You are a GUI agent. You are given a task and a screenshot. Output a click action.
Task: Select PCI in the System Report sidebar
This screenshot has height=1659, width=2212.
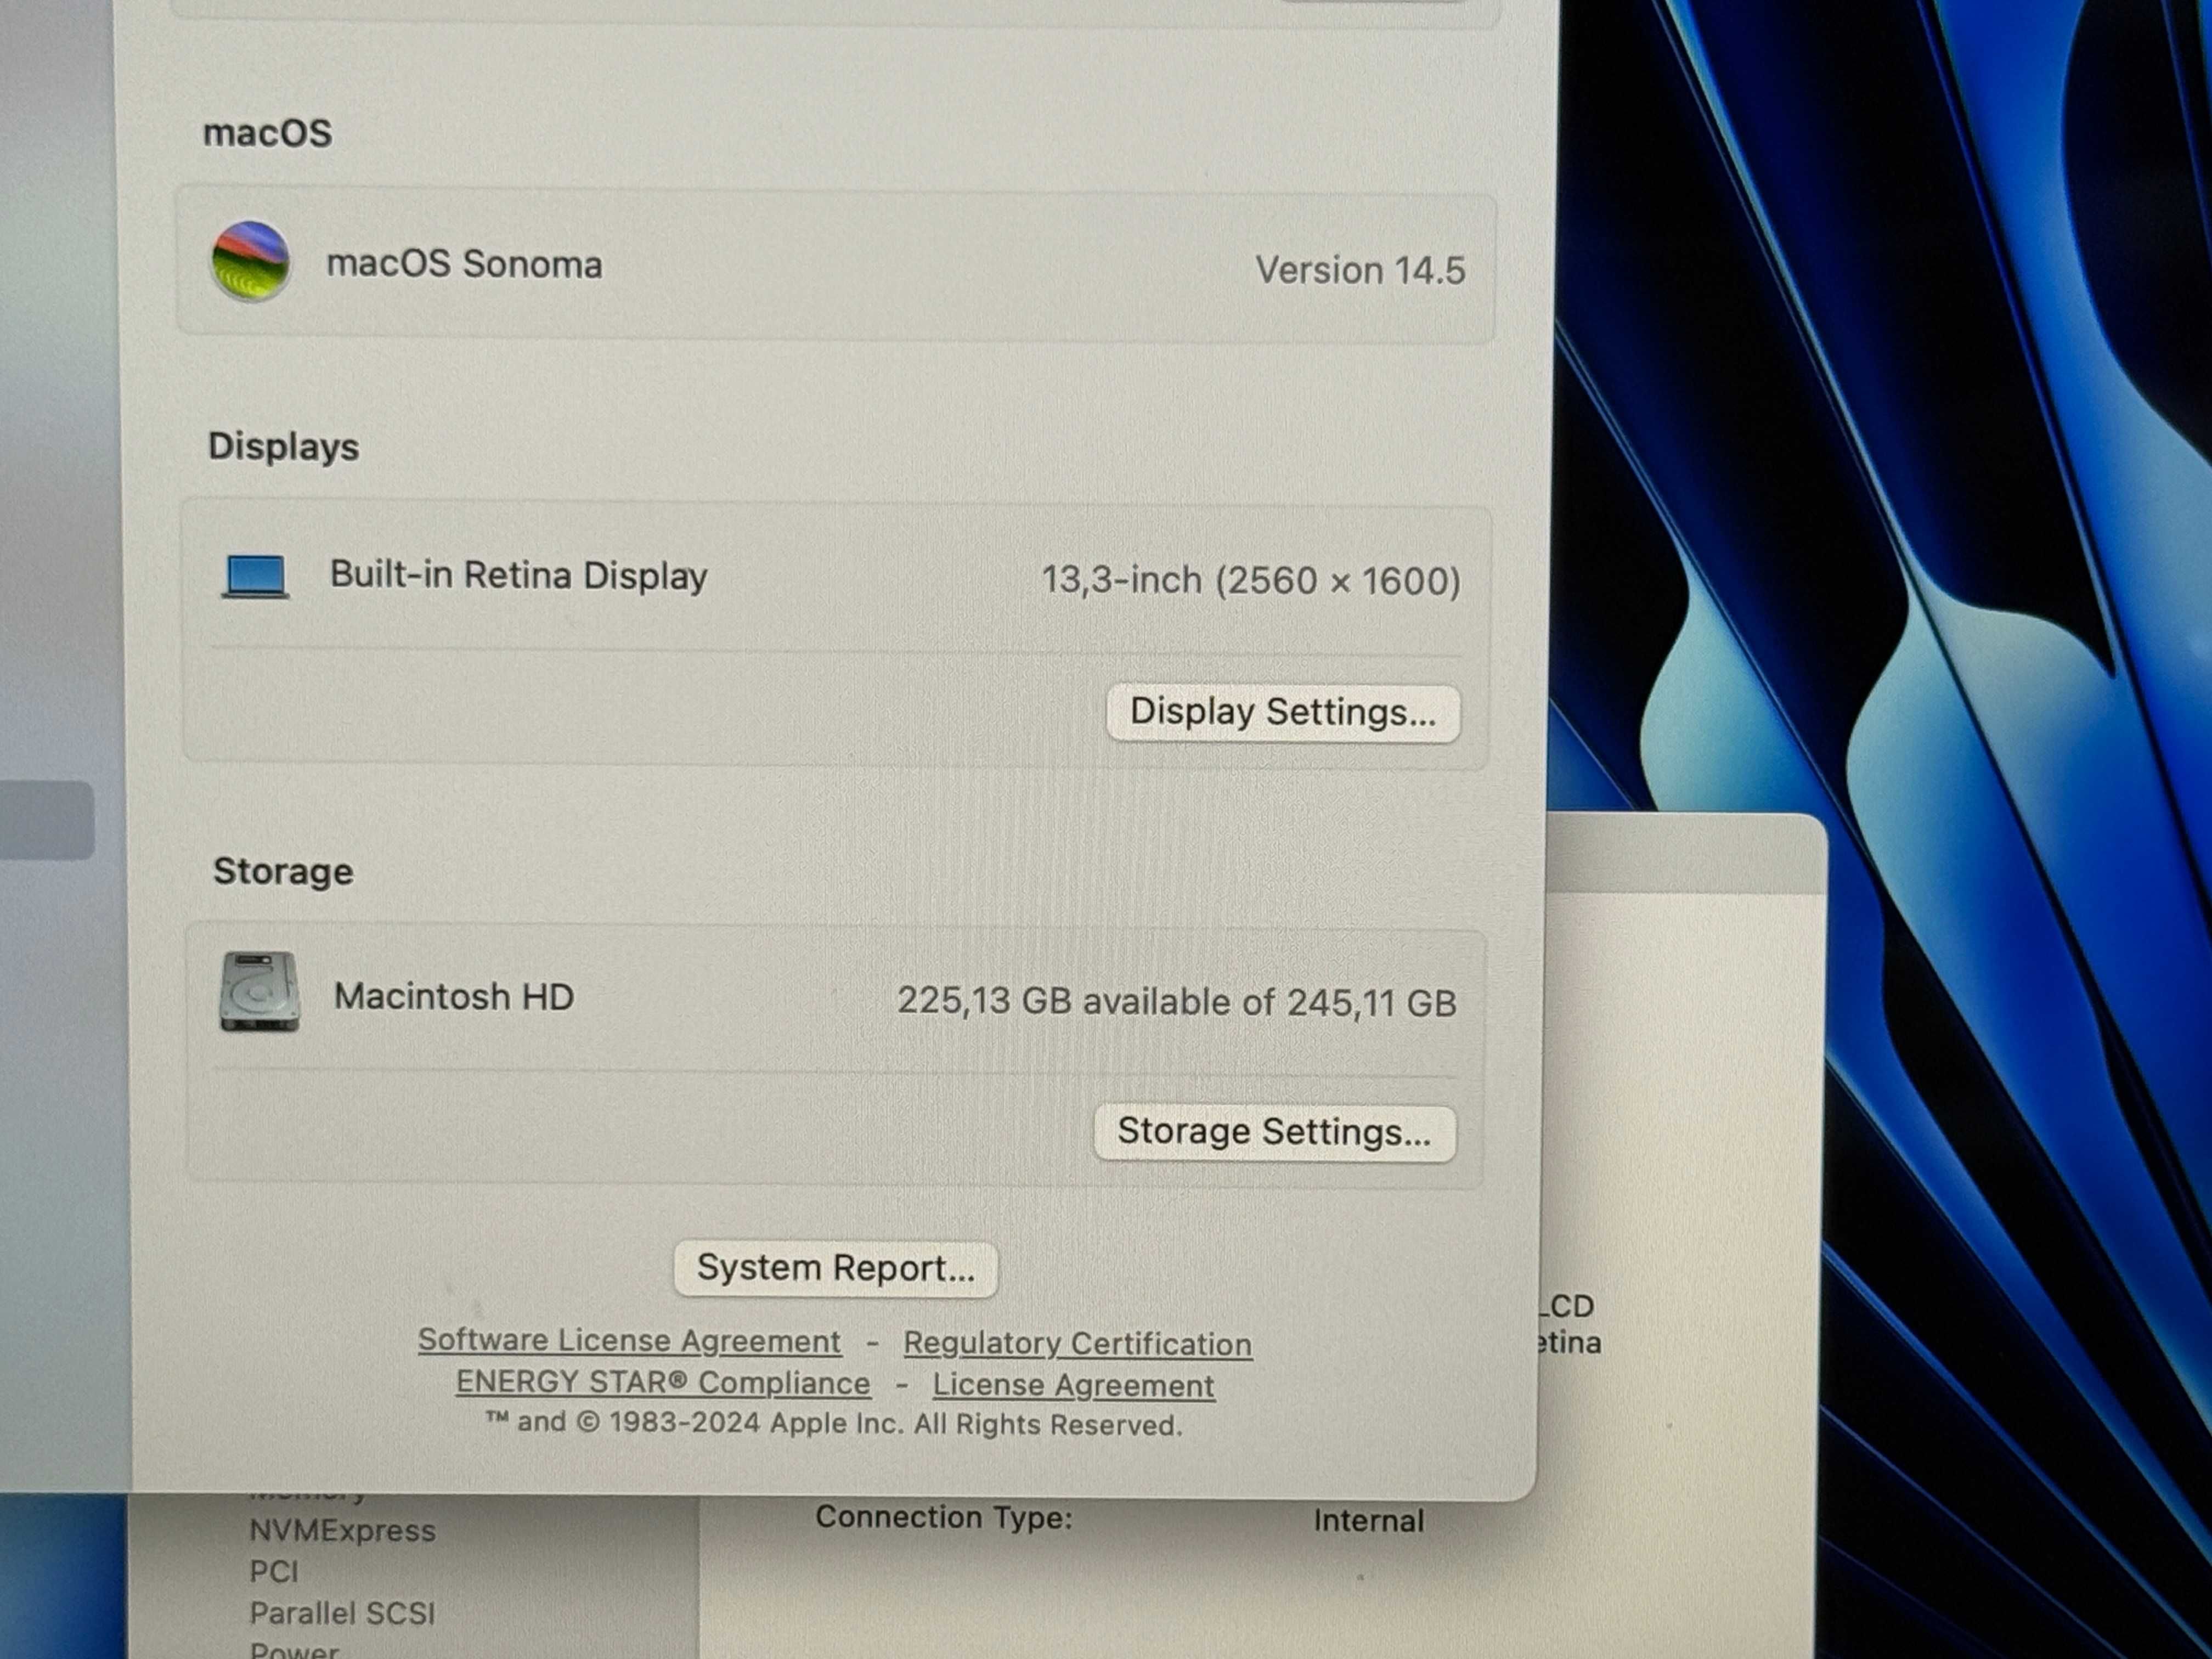274,1572
